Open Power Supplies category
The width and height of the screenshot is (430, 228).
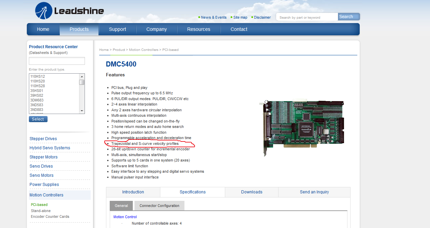44,185
